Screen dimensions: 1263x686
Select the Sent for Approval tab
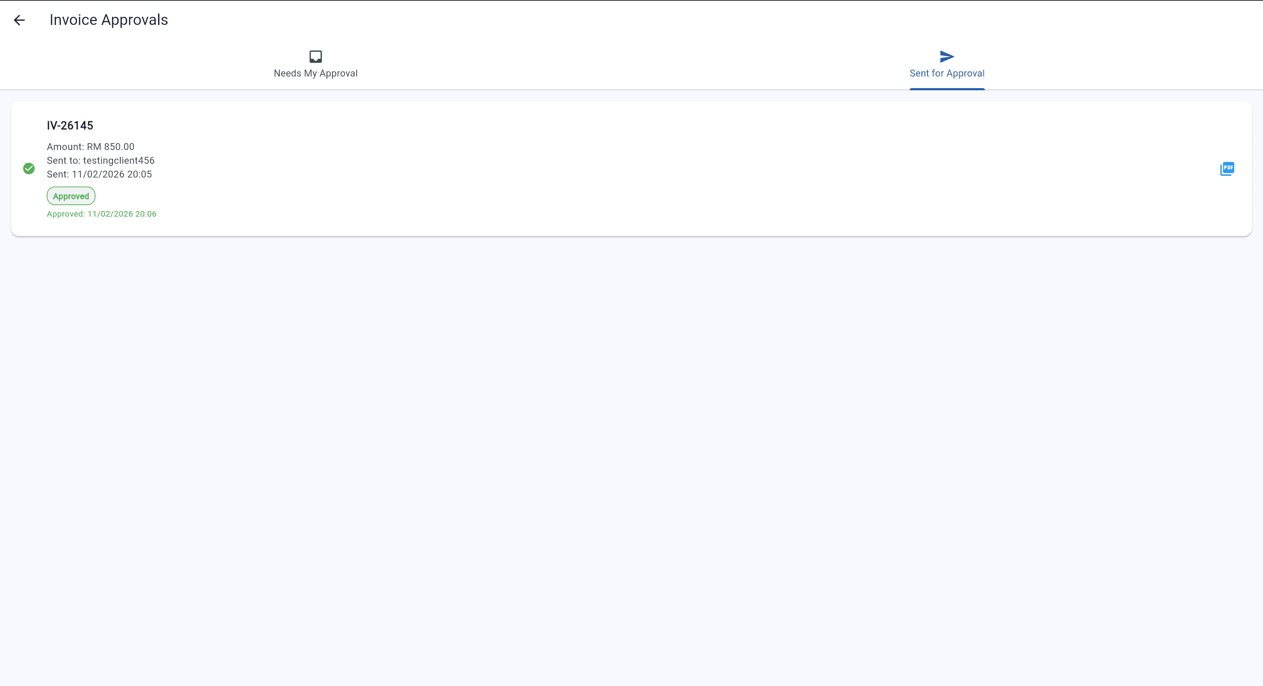[x=947, y=64]
